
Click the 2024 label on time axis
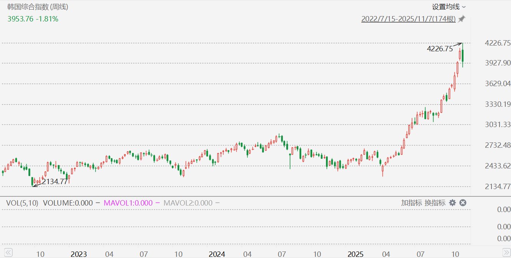tap(217, 254)
